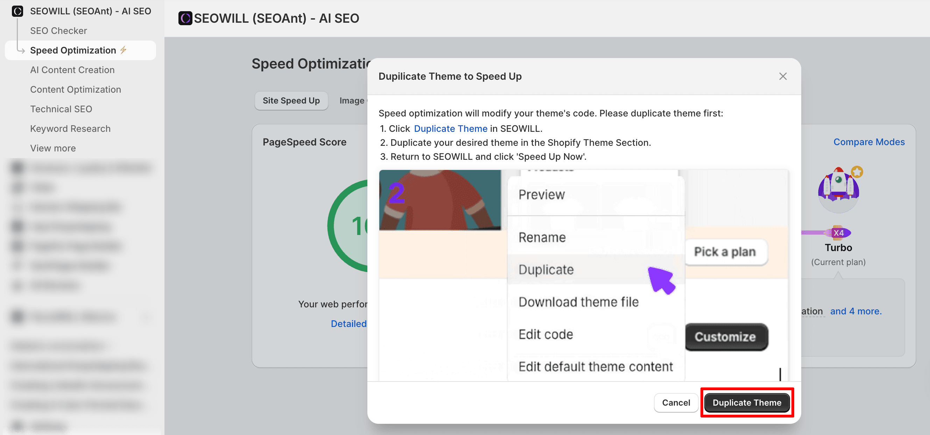Click the lightning bolt beside Speed Optimization

124,50
